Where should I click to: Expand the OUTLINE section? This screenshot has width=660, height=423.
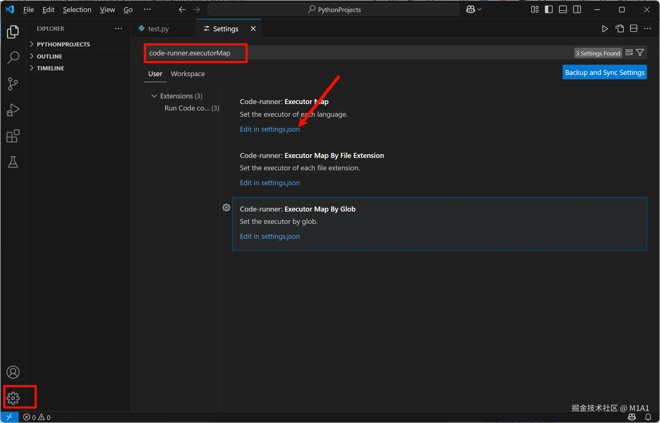point(50,56)
